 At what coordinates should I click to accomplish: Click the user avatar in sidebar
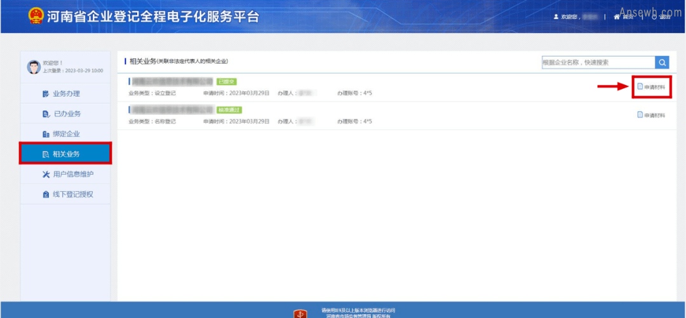(x=34, y=67)
